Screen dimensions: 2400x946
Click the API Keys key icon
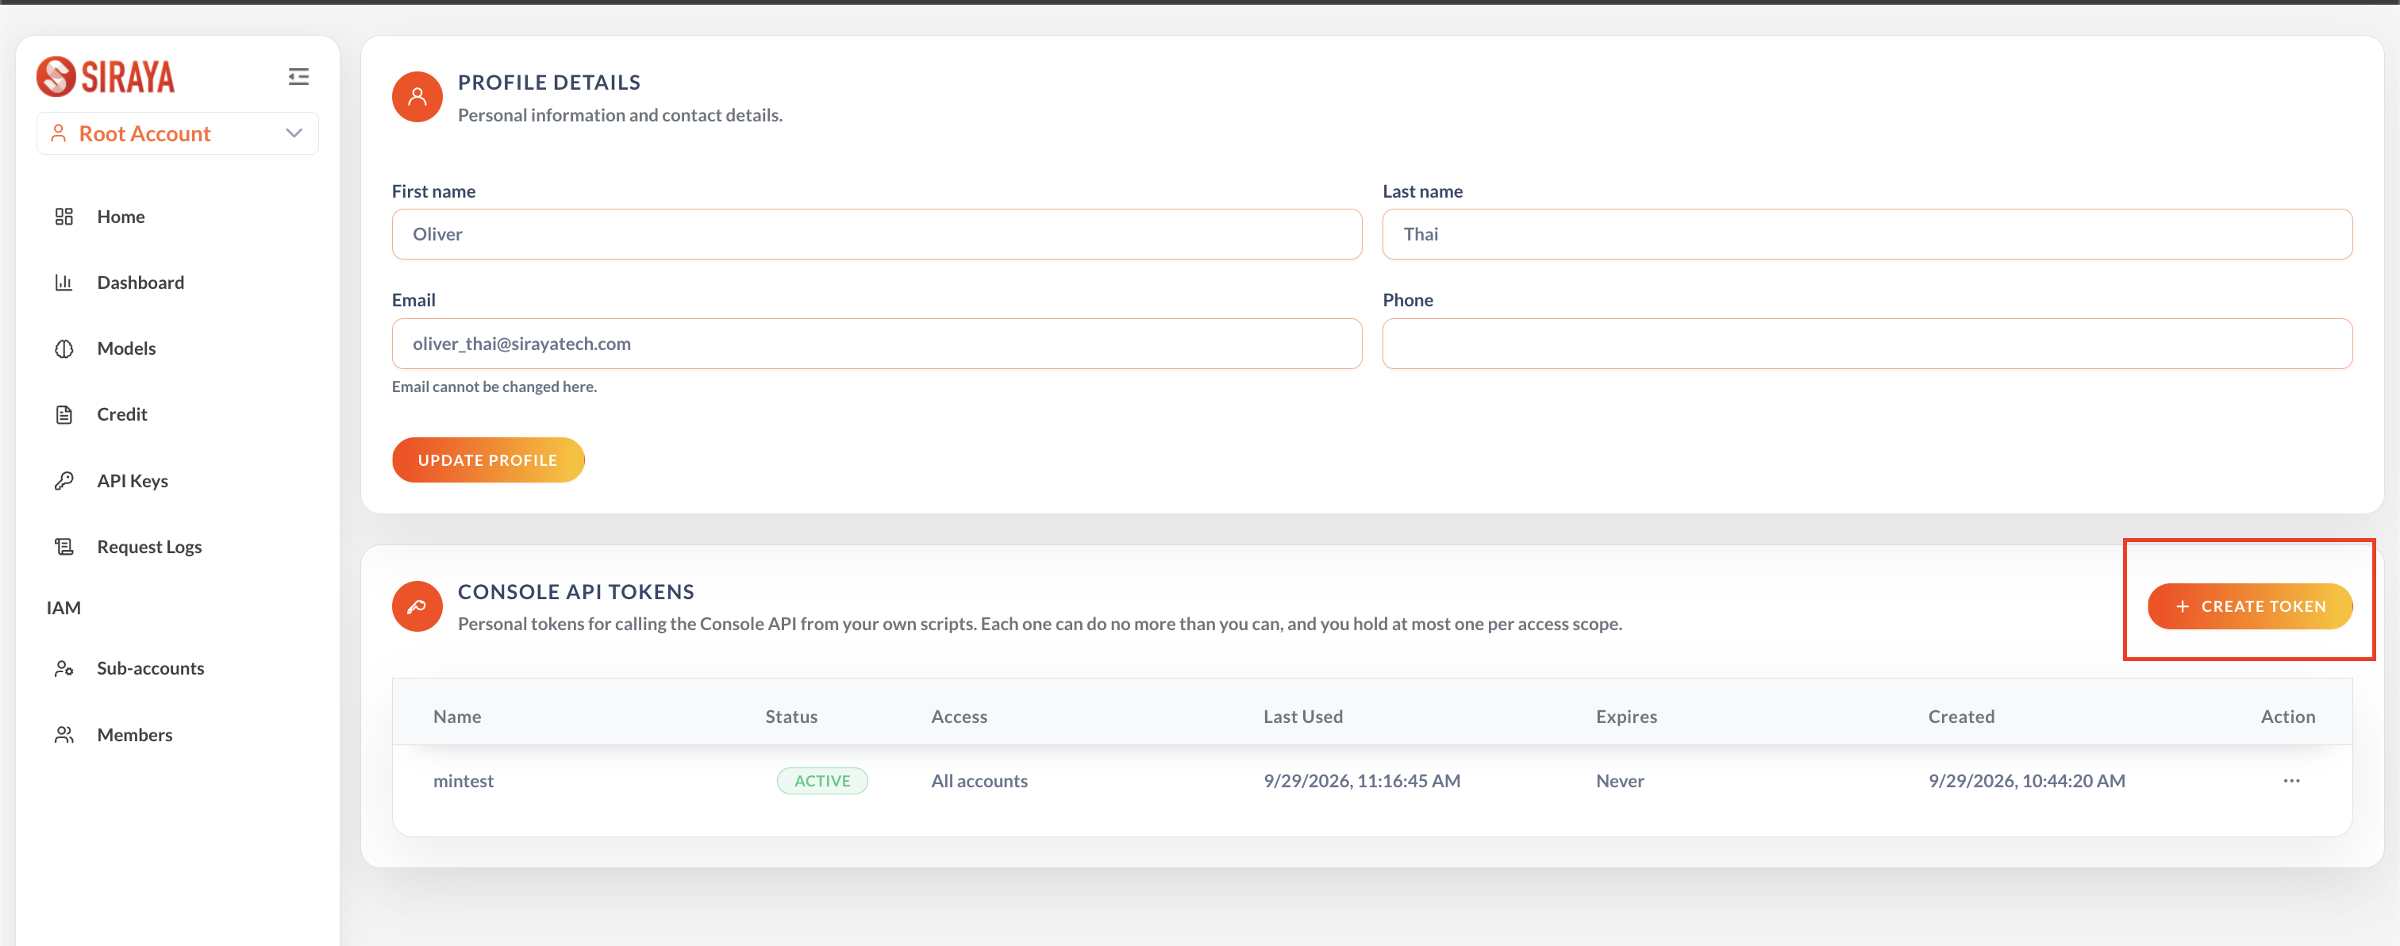tap(63, 481)
